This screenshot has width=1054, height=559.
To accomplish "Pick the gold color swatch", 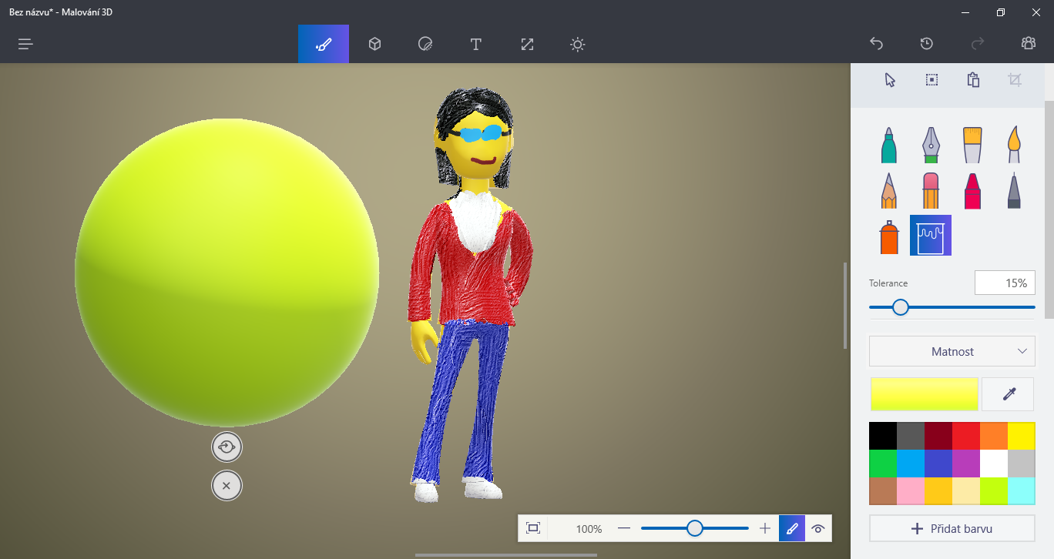I will (x=938, y=491).
